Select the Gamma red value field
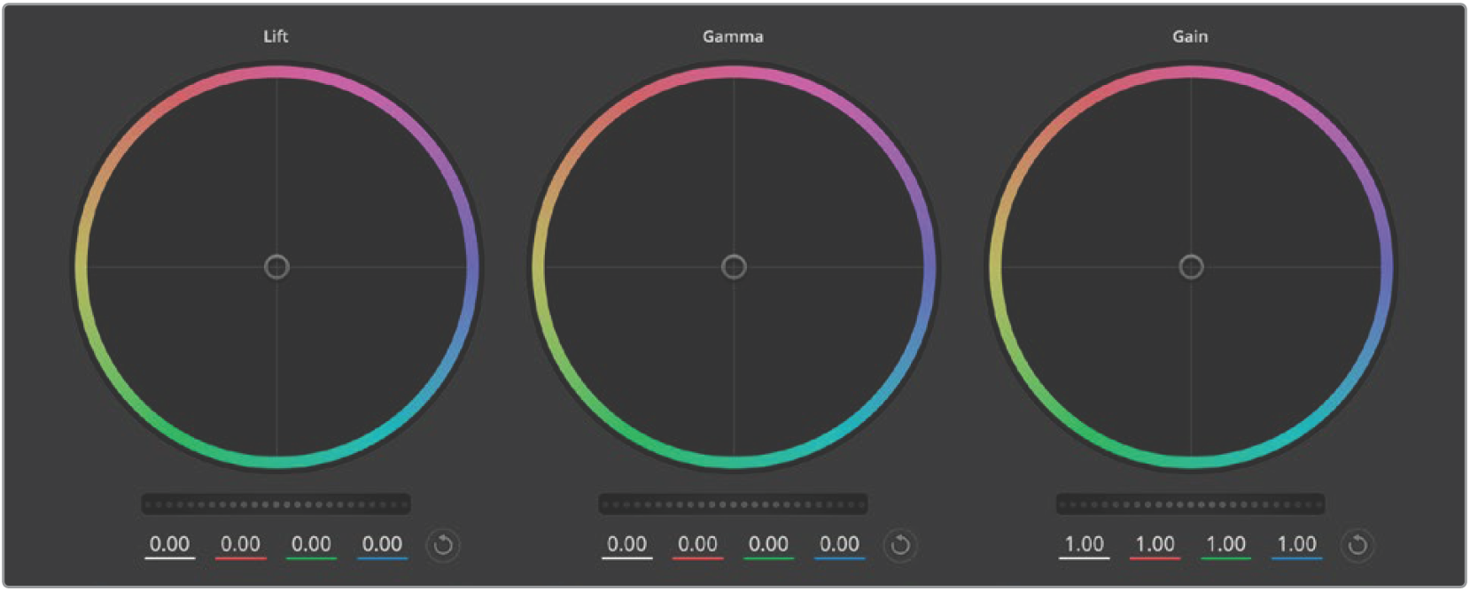 click(697, 545)
